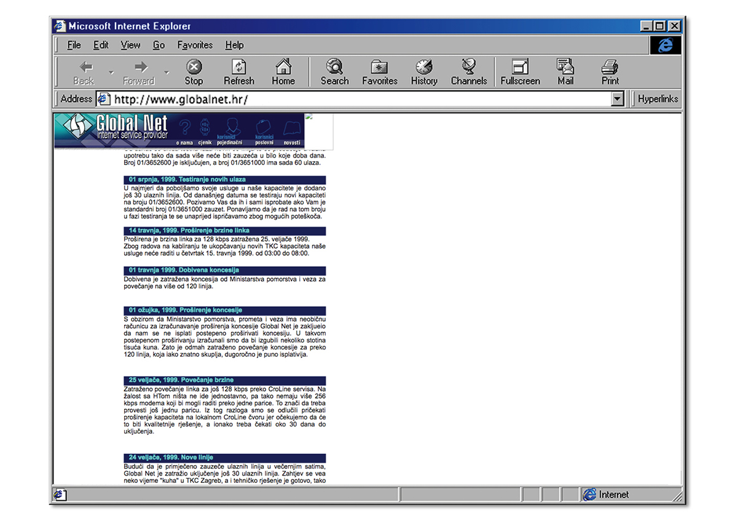The width and height of the screenshot is (732, 518).
Task: Print the current page
Action: coord(609,71)
